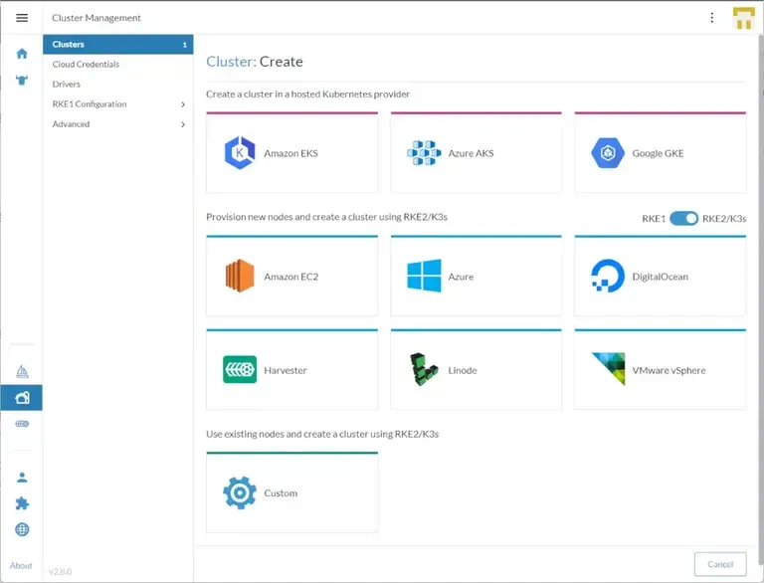Open the user avatar menu in top-right
Image resolution: width=764 pixels, height=583 pixels.
coord(744,18)
